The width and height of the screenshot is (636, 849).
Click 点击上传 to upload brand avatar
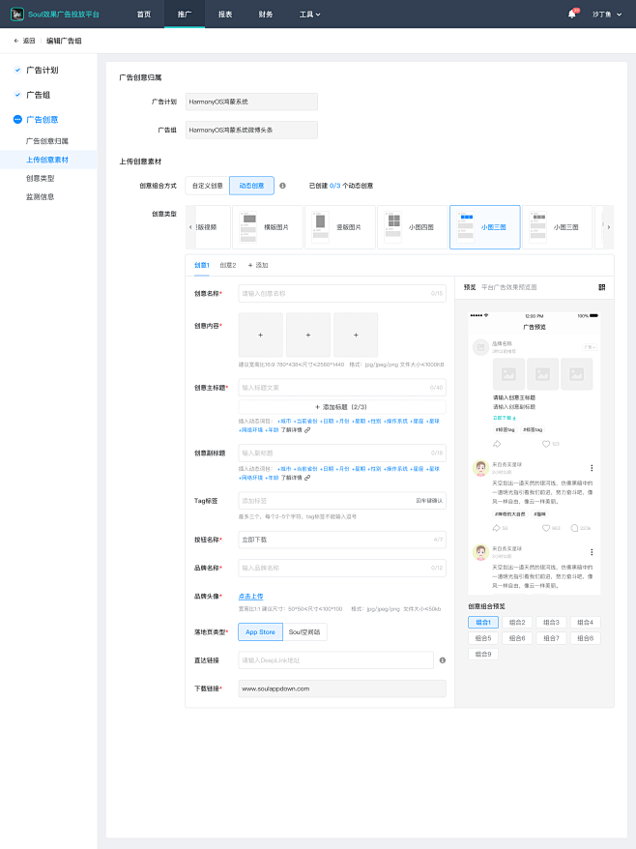tap(250, 597)
